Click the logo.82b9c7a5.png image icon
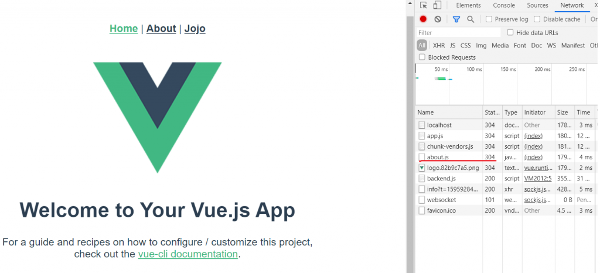Image resolution: width=600 pixels, height=273 pixels. 422,168
